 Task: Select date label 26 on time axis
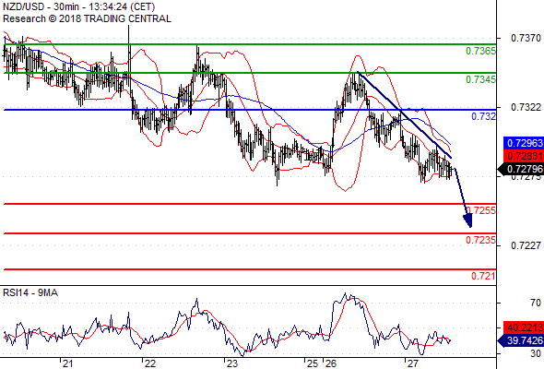coord(331,363)
